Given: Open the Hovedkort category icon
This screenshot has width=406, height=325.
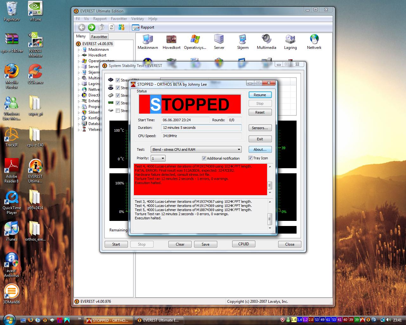Looking at the screenshot, I should (171, 42).
